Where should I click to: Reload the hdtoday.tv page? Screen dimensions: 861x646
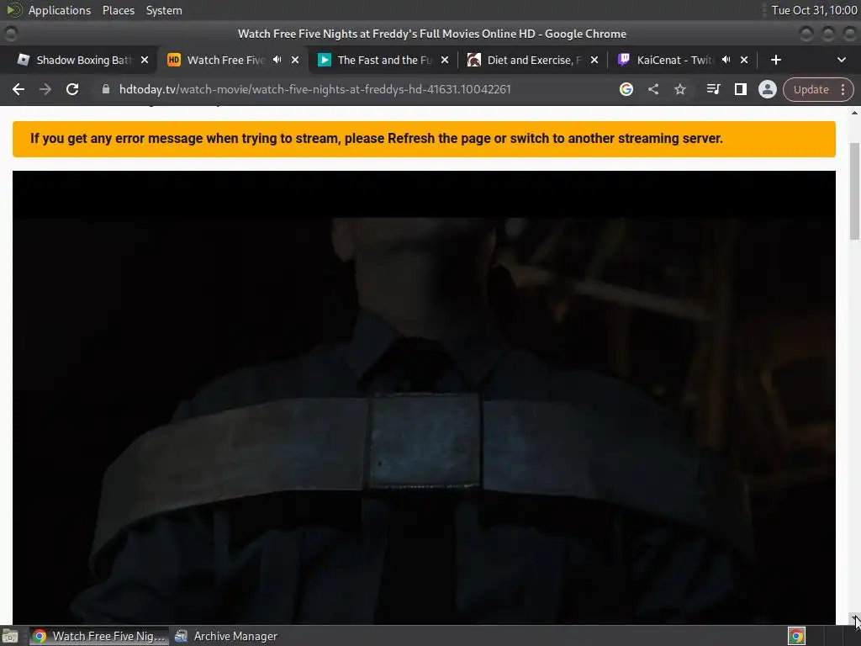point(72,89)
